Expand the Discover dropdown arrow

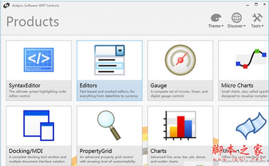[x=244, y=26]
